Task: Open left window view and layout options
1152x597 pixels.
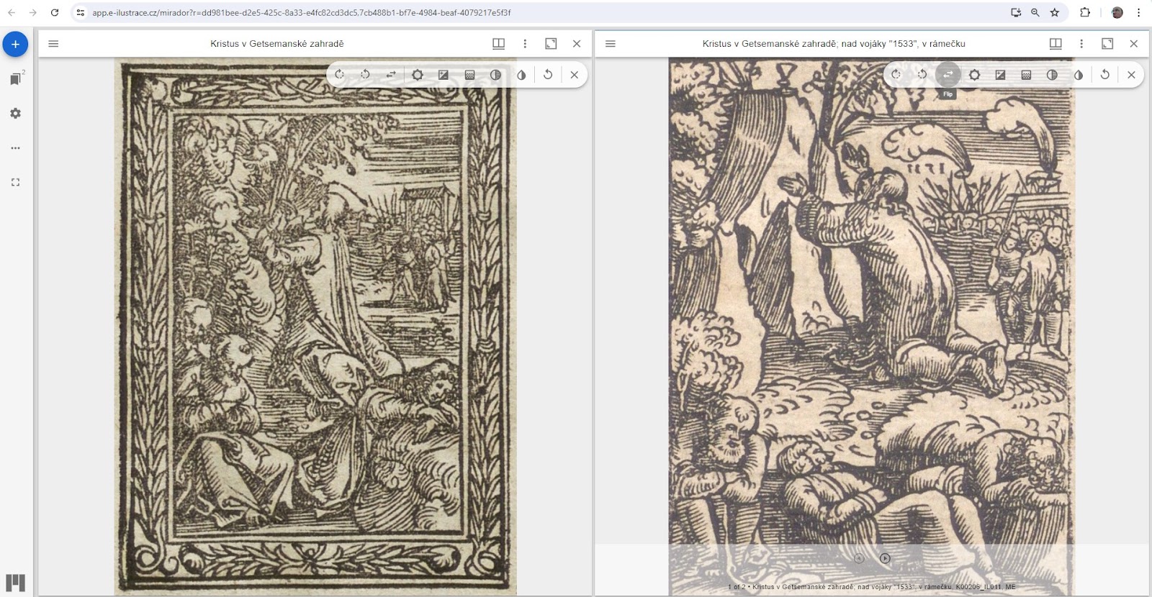Action: point(498,44)
